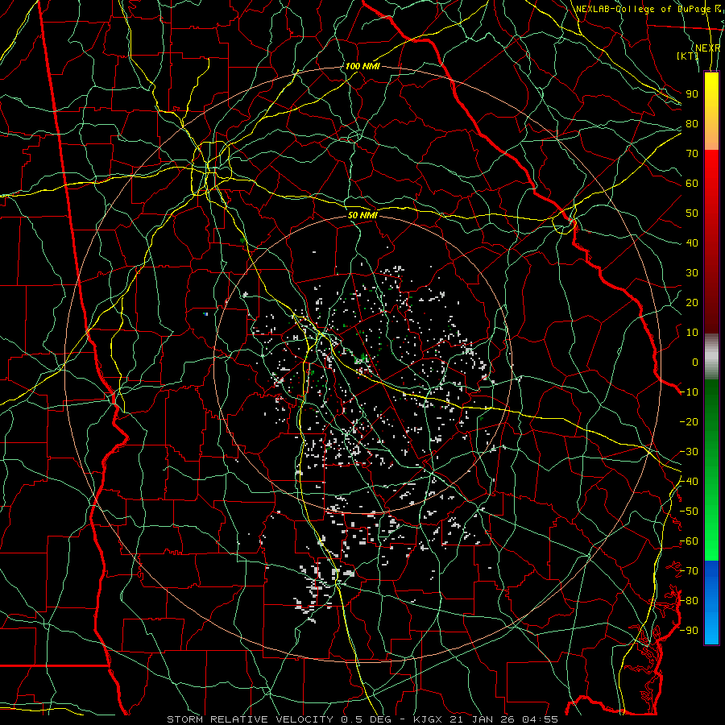The height and width of the screenshot is (725, 725).
Task: Click the -30 value on the velocity scale
Action: click(689, 452)
